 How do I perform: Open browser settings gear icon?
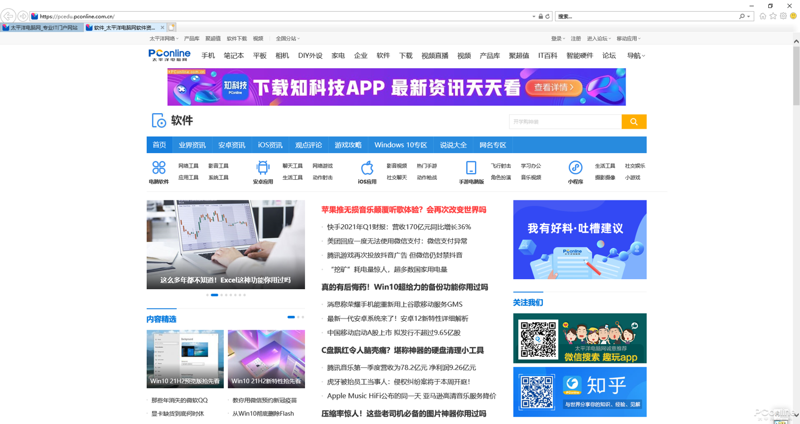point(783,16)
